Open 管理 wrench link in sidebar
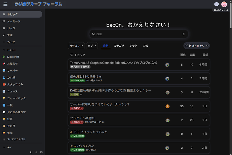Image resolution: width=232 pixels, height=155 pixels. [21, 35]
